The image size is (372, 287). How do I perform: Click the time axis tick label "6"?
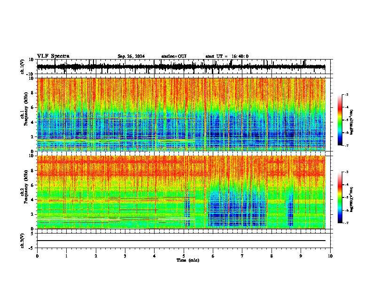(213, 256)
